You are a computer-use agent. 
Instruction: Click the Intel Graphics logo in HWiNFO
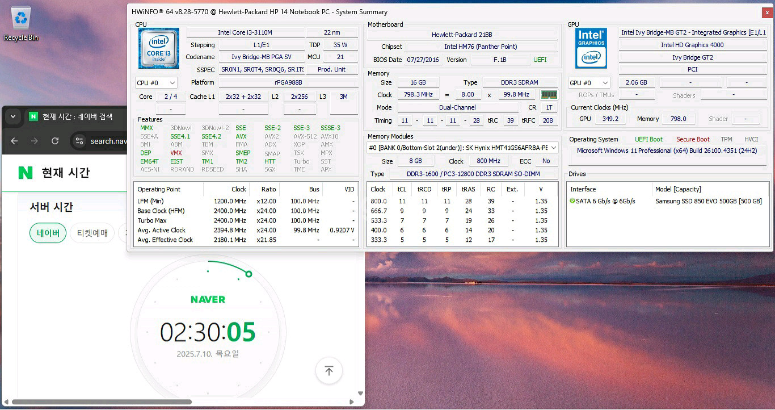[591, 48]
